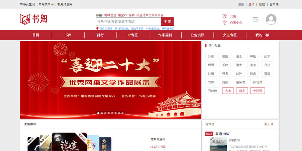
Task: Click the 召唤流 tag
Action: pyautogui.click(x=213, y=91)
